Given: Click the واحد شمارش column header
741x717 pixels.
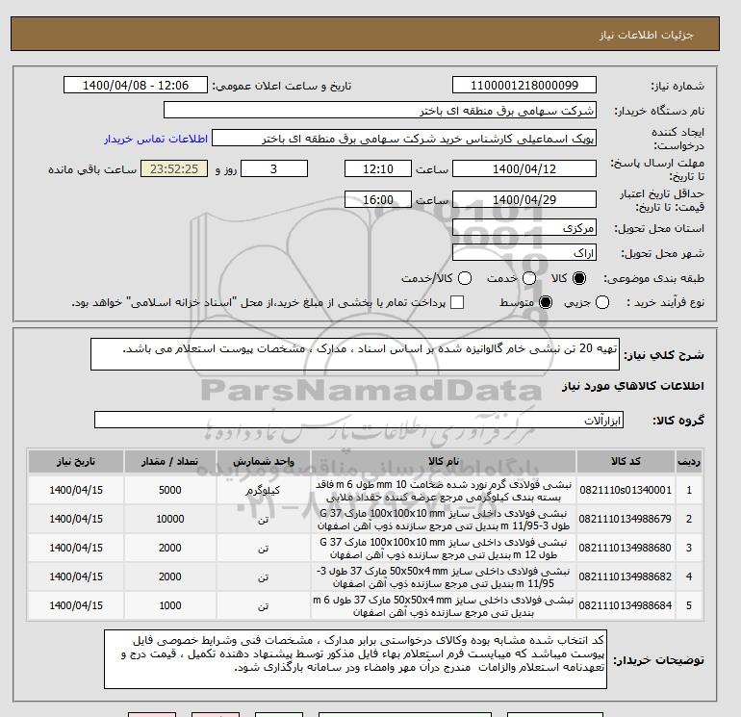Looking at the screenshot, I should [264, 462].
